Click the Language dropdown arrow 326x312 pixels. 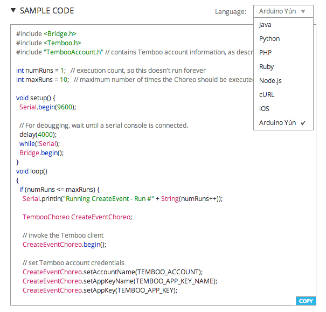pos(303,11)
